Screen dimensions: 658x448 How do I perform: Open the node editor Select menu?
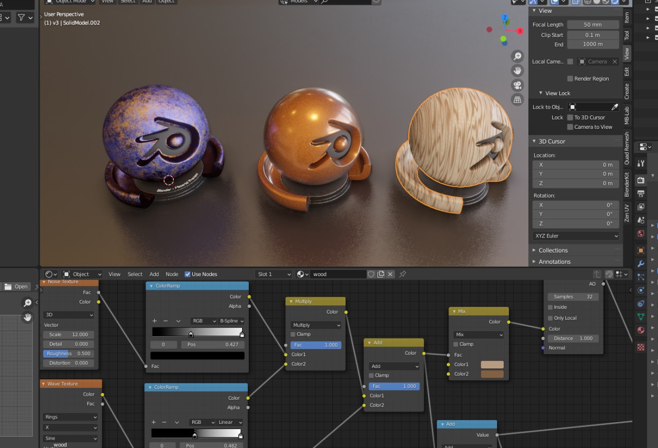pyautogui.click(x=135, y=274)
